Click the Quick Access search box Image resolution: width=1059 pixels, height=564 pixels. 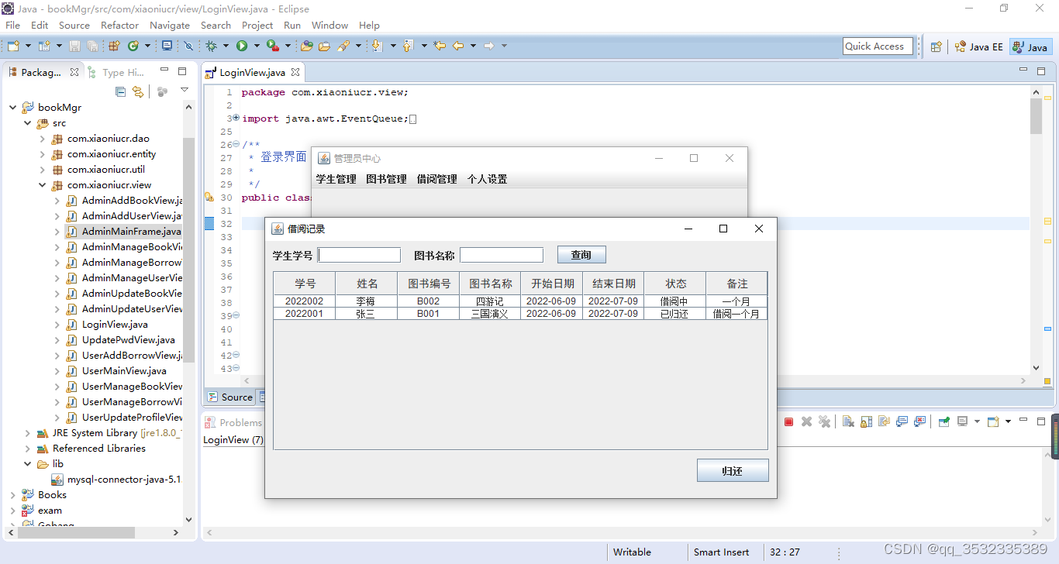878,46
